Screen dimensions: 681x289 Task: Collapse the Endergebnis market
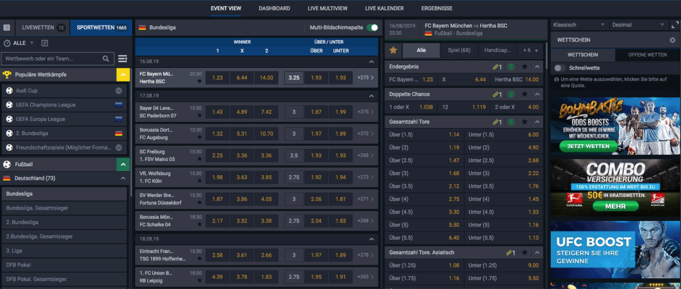click(x=537, y=67)
